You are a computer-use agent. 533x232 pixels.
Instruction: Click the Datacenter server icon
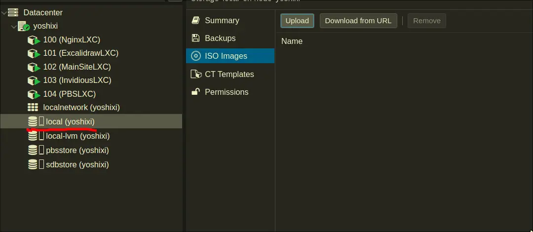13,12
